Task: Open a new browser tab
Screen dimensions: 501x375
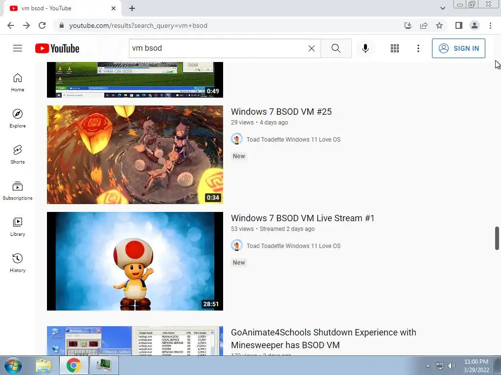Action: (x=132, y=8)
